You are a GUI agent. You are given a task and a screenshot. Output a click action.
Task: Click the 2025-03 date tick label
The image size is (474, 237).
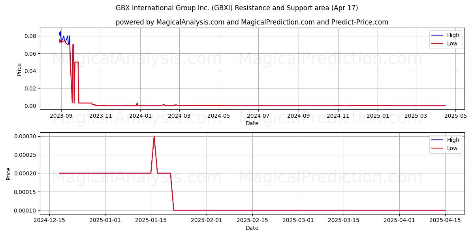pos(416,116)
